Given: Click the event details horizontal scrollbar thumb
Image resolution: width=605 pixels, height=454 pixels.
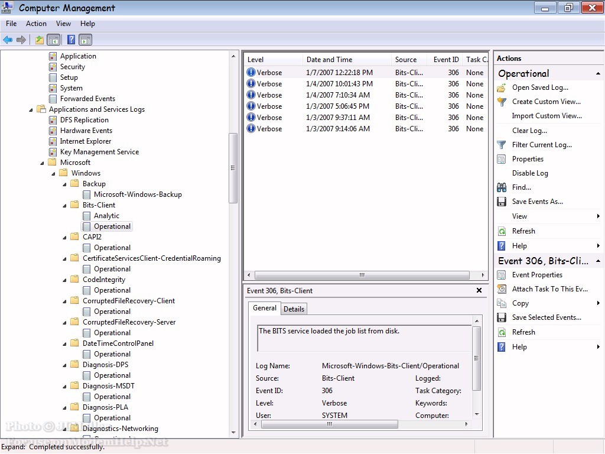Looking at the screenshot, I should (330, 424).
